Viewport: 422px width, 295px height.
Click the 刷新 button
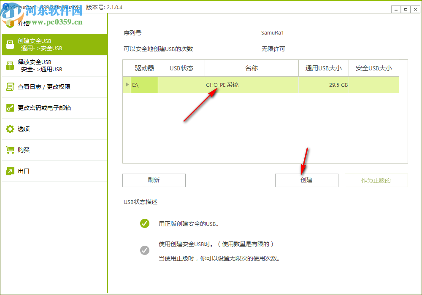154,180
